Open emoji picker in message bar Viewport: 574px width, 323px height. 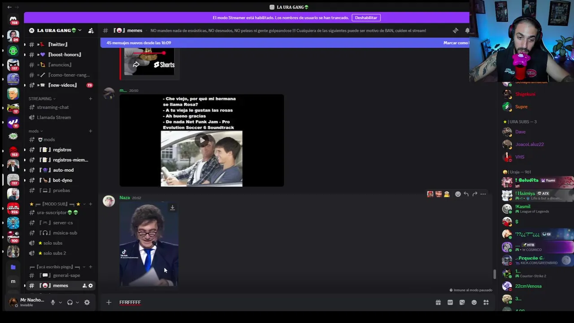pos(474,302)
